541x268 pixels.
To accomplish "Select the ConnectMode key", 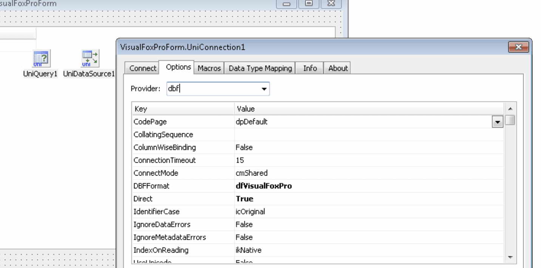I will 183,173.
